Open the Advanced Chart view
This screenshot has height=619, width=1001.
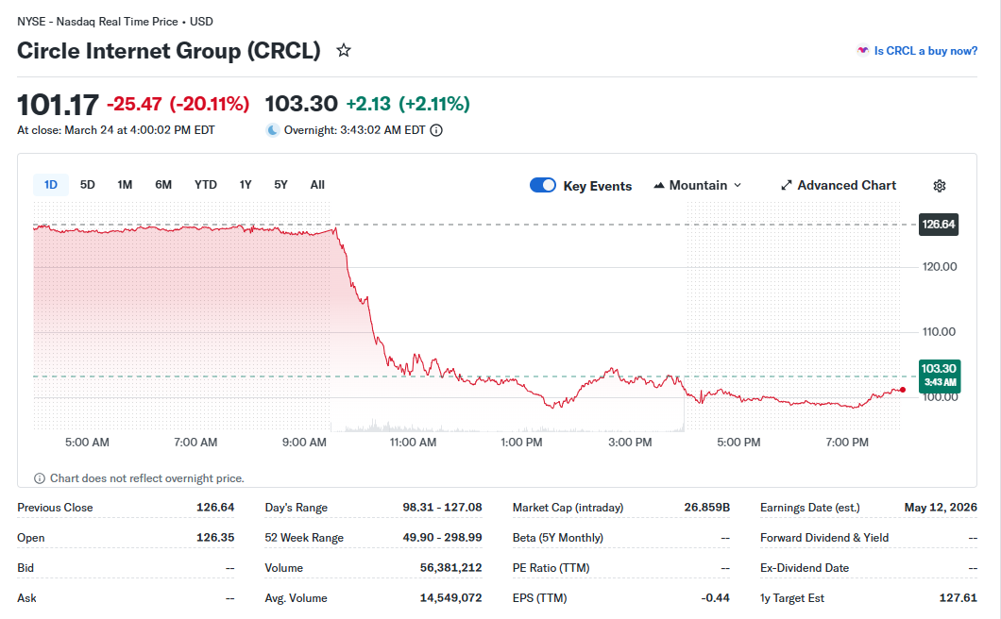pyautogui.click(x=846, y=186)
